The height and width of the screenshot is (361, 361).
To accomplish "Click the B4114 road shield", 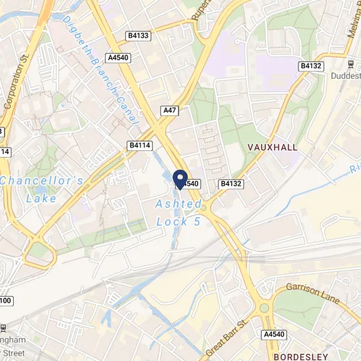I will click(x=140, y=146).
